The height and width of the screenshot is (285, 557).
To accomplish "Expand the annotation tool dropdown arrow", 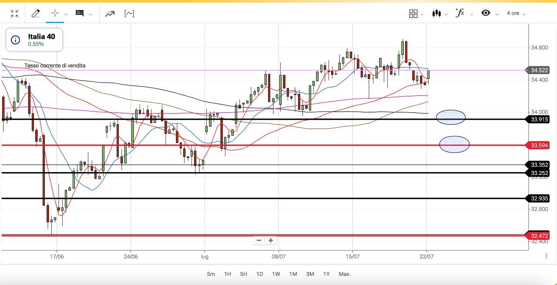I will (x=91, y=14).
